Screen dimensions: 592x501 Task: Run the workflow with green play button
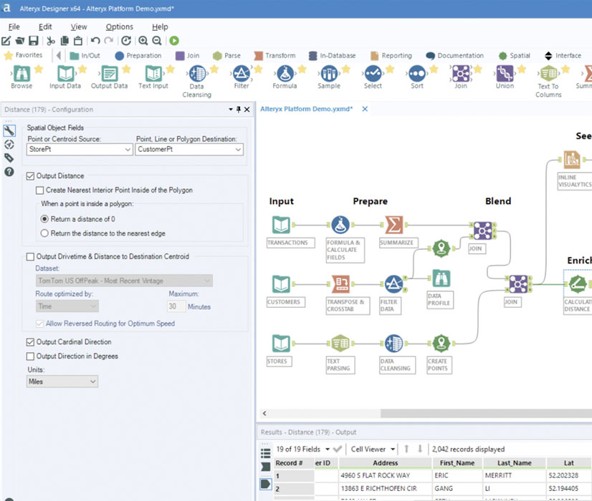pos(174,41)
